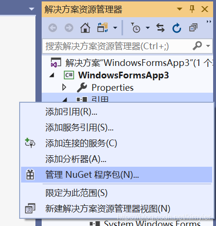The width and height of the screenshot is (216, 226).
Task: Switch views using the folder view icon
Action: coord(102,28)
